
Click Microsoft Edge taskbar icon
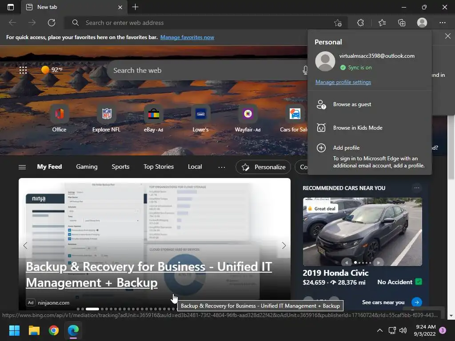click(x=73, y=330)
